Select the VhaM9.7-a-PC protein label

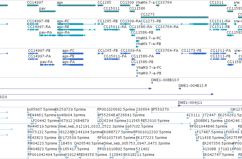click(x=149, y=68)
